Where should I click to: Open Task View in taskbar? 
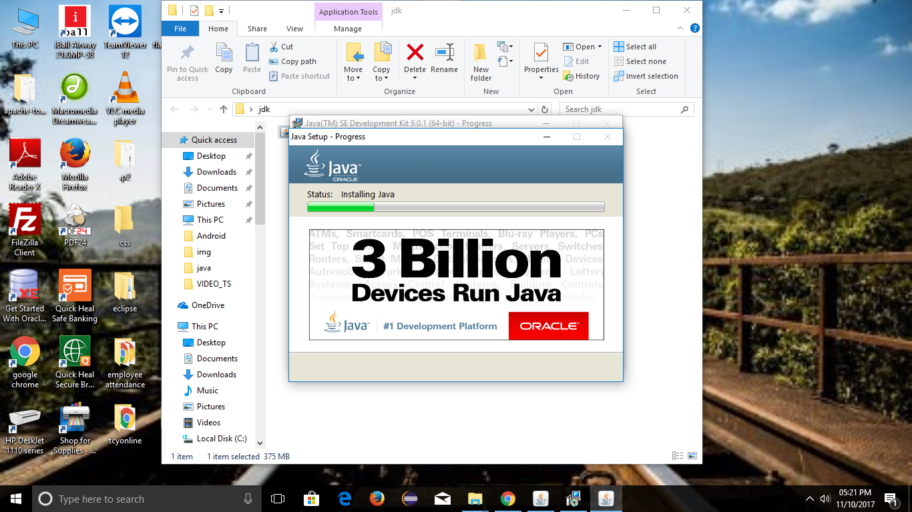coord(278,499)
